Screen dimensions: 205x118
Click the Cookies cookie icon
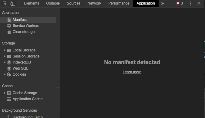(x=9, y=74)
